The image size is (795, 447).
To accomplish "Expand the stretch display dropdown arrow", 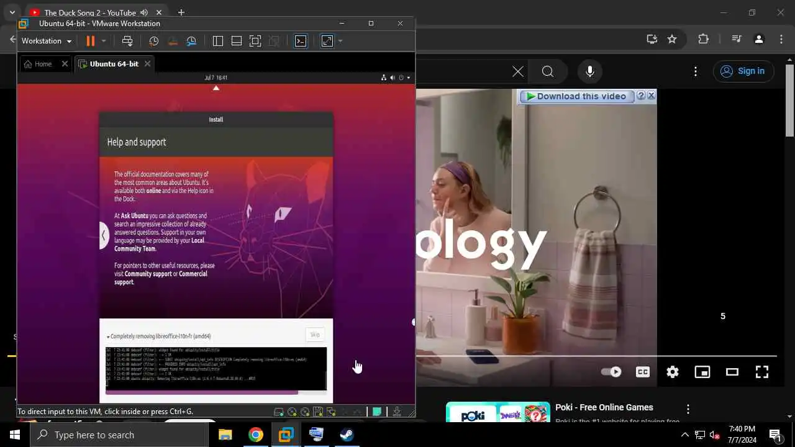I will click(x=340, y=41).
